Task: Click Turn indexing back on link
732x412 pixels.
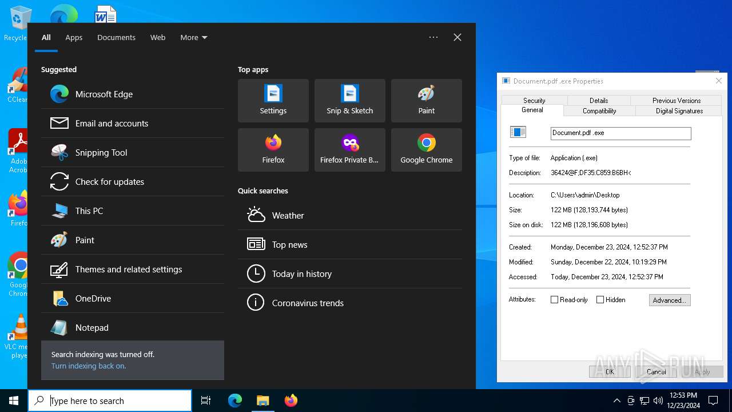Action: tap(89, 366)
